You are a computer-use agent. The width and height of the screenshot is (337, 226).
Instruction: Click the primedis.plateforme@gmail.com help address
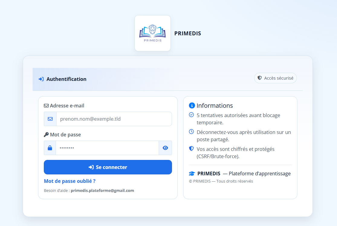point(103,190)
